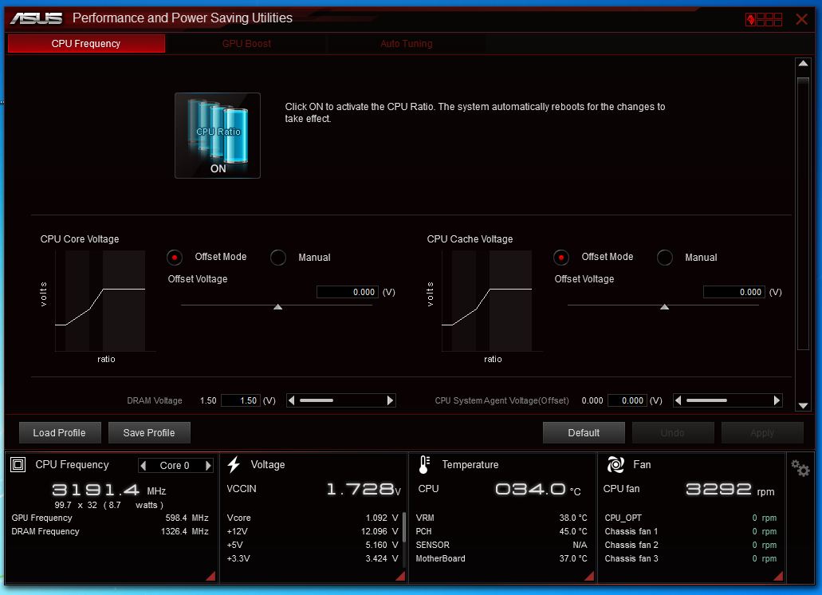Select Manual mode for CPU Core Voltage
Image resolution: width=822 pixels, height=595 pixels.
277,258
